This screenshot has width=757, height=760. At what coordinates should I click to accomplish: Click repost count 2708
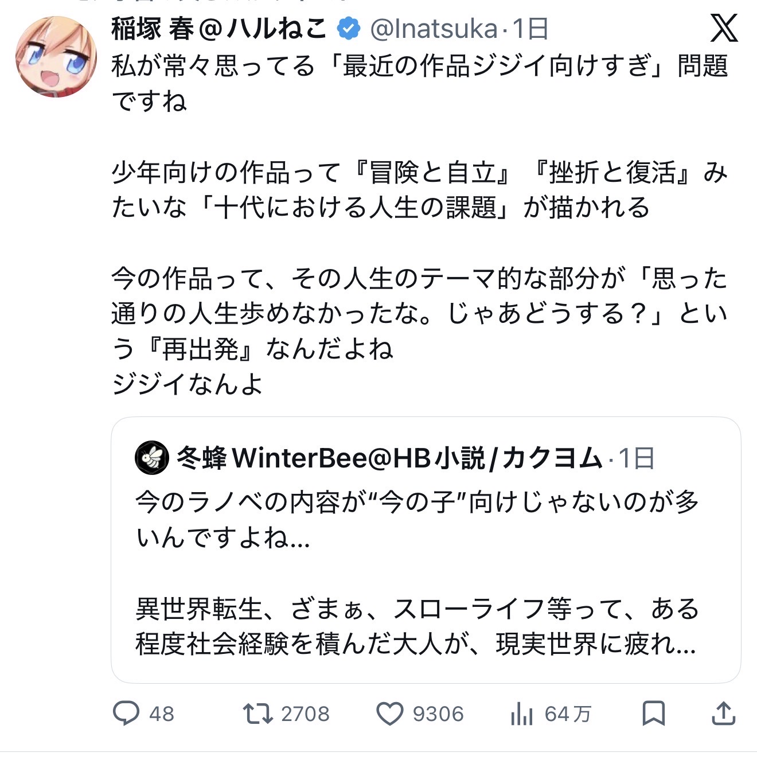(305, 714)
